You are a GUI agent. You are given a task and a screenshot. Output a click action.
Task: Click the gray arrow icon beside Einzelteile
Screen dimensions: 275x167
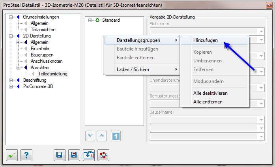26,49
